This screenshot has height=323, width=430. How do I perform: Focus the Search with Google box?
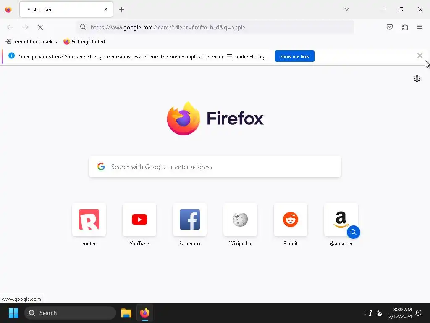coord(215,167)
